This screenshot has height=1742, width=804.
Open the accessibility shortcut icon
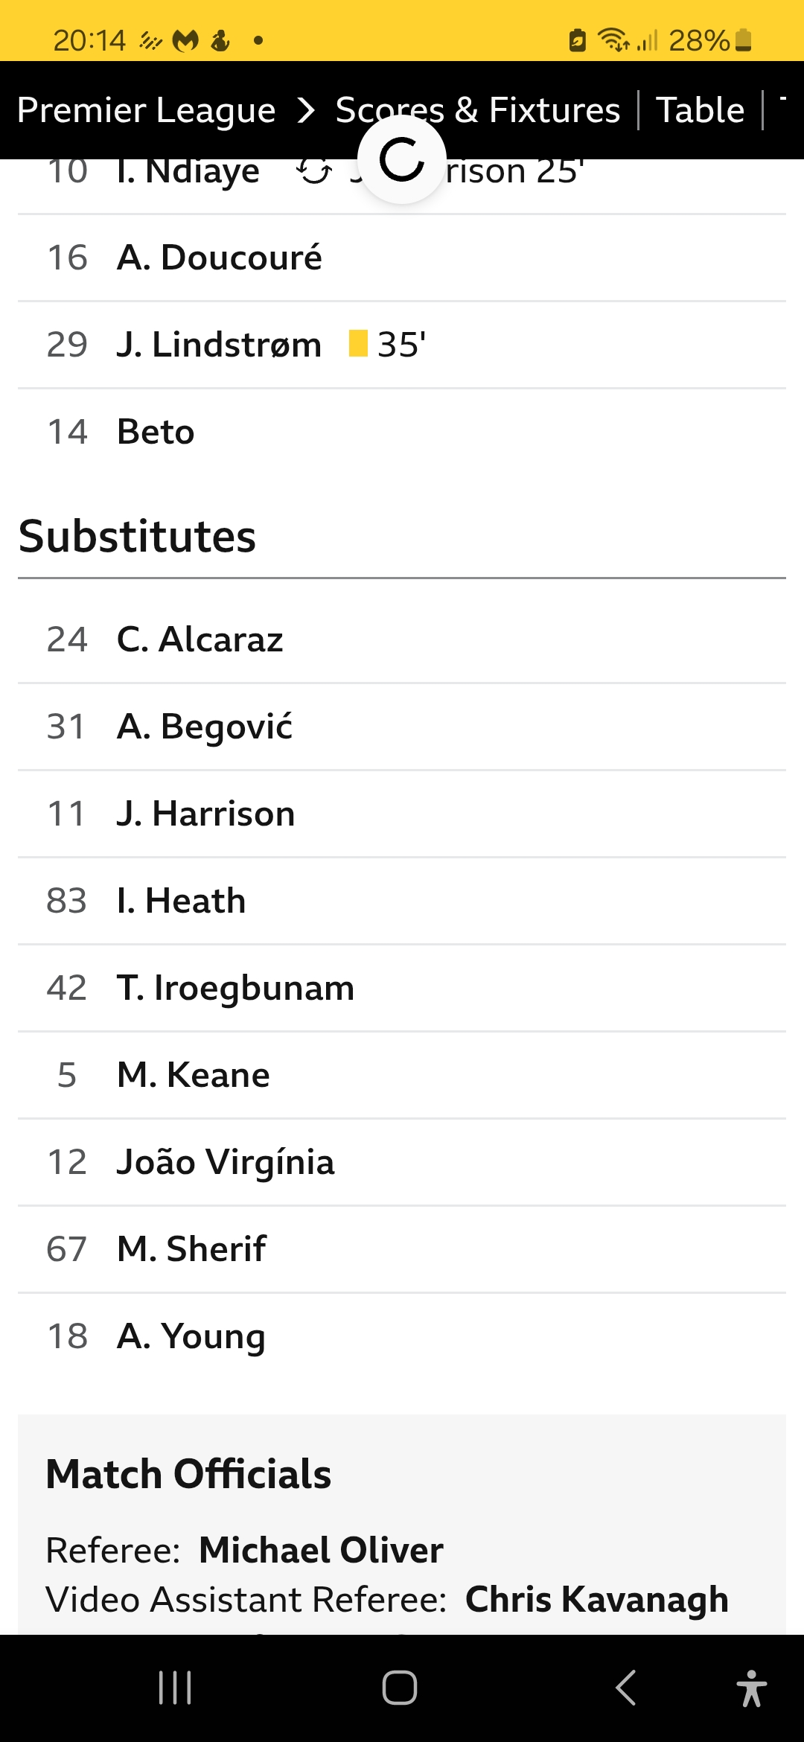(x=751, y=1688)
